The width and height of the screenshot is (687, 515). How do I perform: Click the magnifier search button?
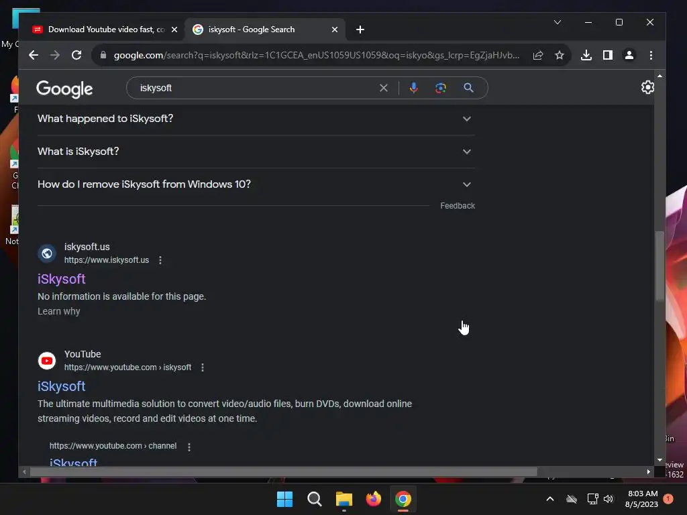468,88
